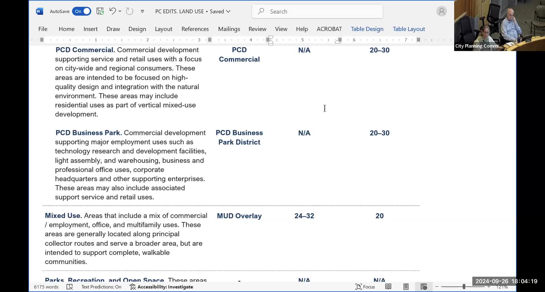The height and width of the screenshot is (292, 545).
Task: Click the Word application icon
Action: pyautogui.click(x=39, y=11)
